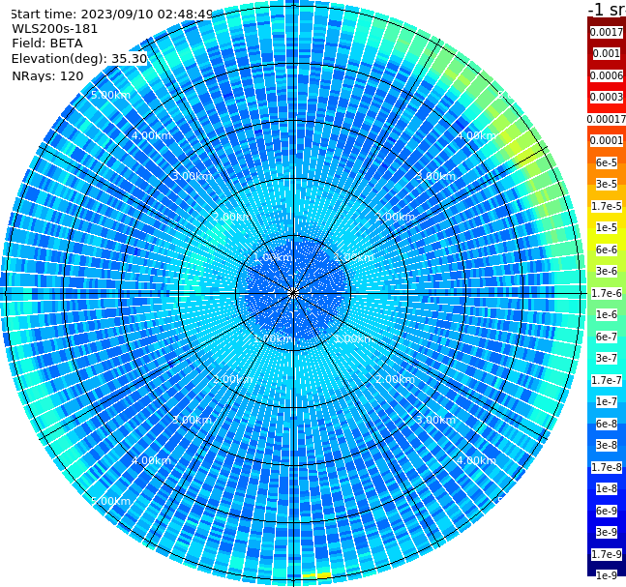The height and width of the screenshot is (587, 626).
Task: Select the 6e-9 colorbar tick
Action: click(607, 511)
